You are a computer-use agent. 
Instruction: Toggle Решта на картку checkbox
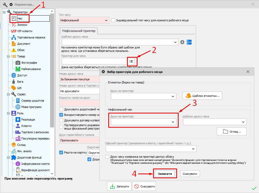click(61, 152)
